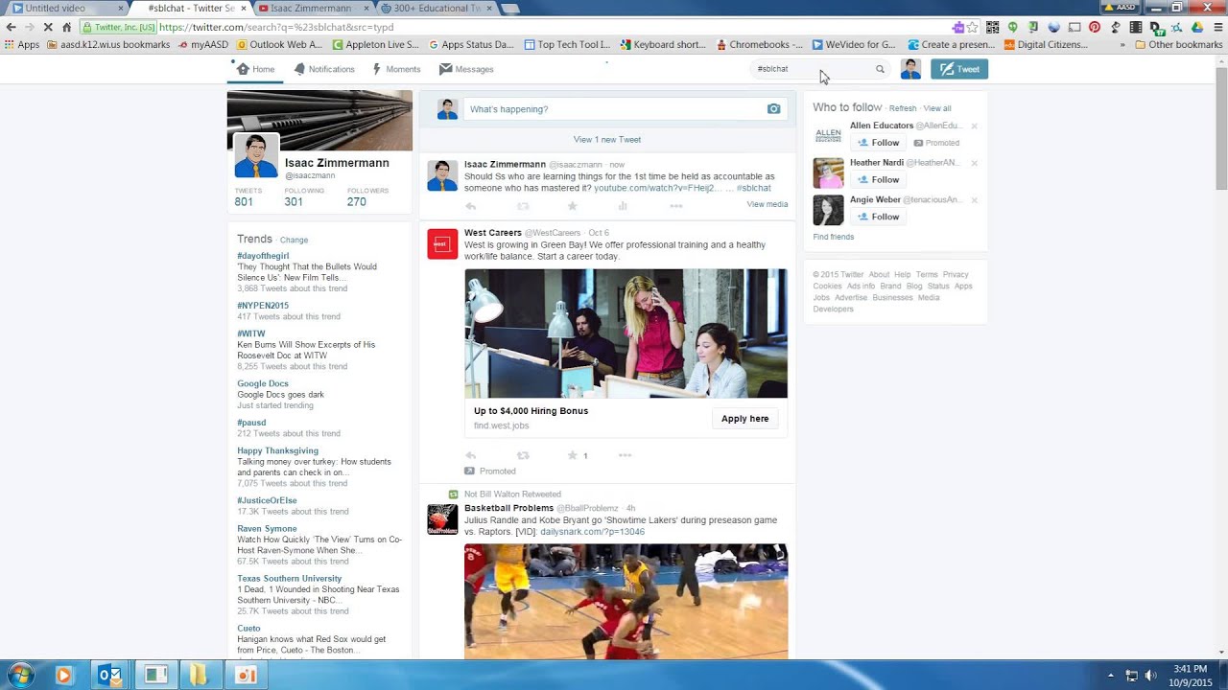
Task: Click Chrome's home button
Action: (66, 28)
